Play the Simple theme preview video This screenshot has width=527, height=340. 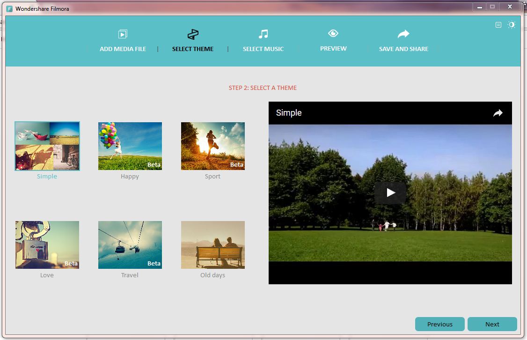coord(390,192)
